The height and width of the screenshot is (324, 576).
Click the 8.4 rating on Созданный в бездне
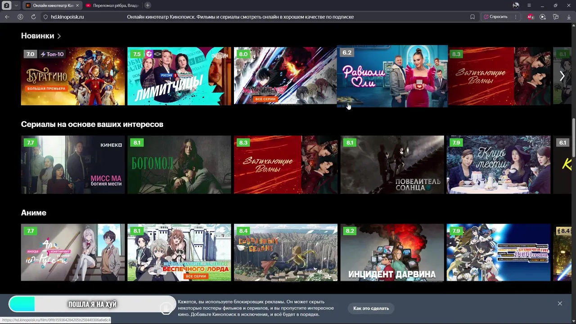point(243,231)
